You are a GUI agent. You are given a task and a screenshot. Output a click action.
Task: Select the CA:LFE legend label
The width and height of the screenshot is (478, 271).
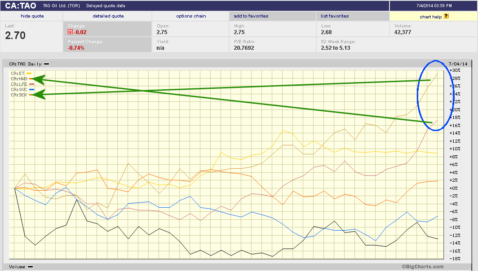19,84
